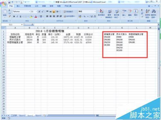Switch to the 开始 (Home) ribbon tab

[x=11, y=6]
